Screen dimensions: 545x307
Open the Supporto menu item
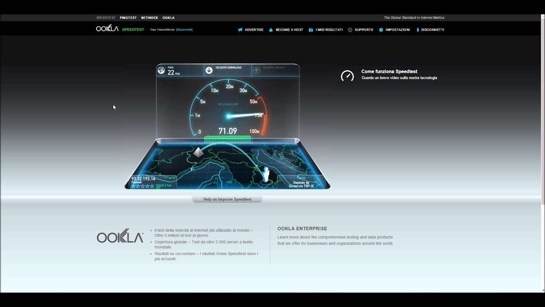[x=364, y=30]
